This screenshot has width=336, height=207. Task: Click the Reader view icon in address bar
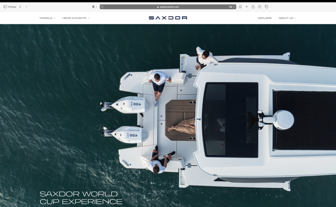point(102,7)
